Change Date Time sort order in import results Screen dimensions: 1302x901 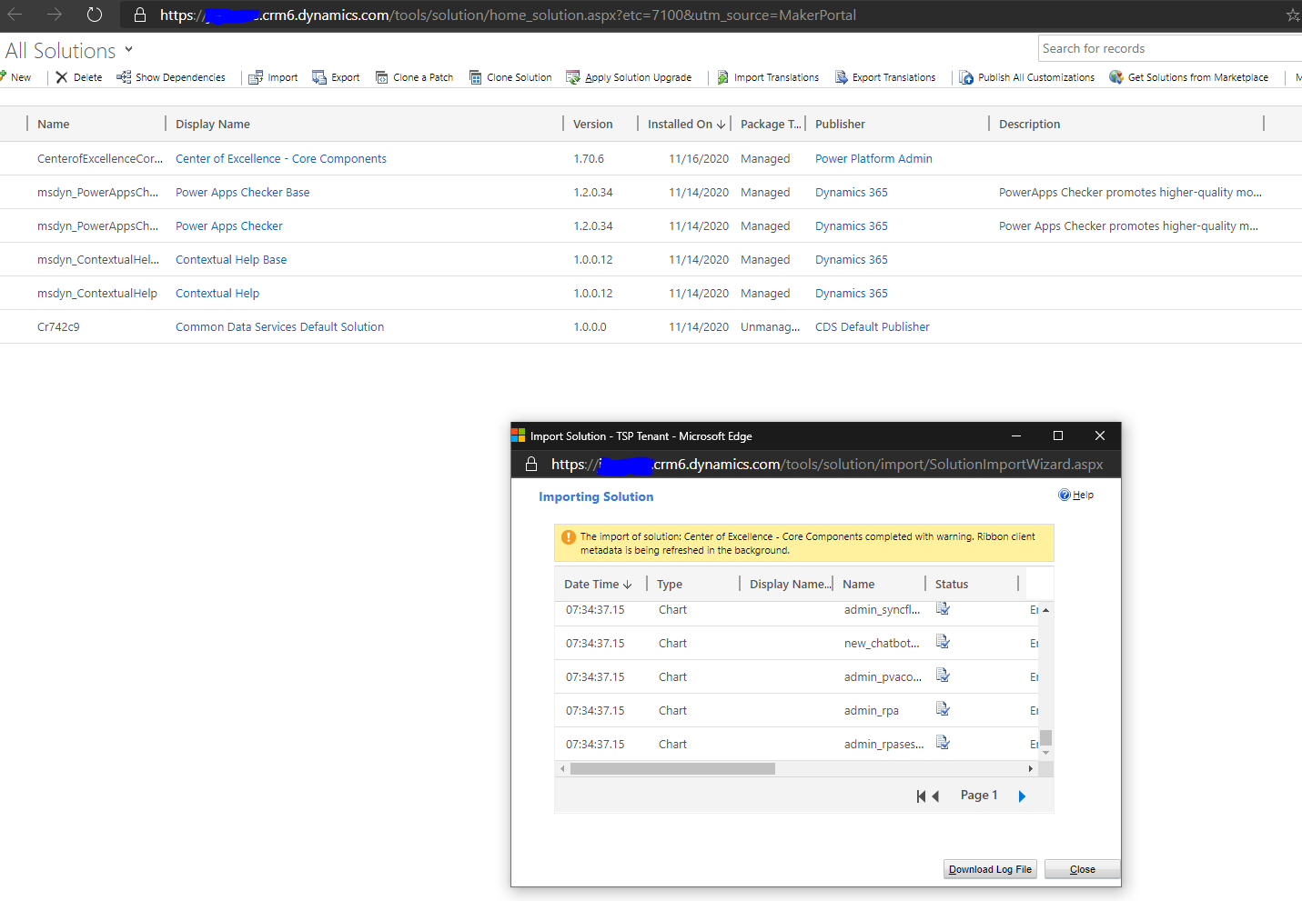pyautogui.click(x=626, y=584)
